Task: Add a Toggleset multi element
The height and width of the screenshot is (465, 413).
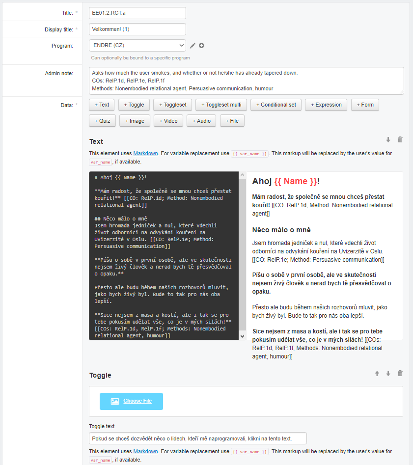Action: [220, 105]
